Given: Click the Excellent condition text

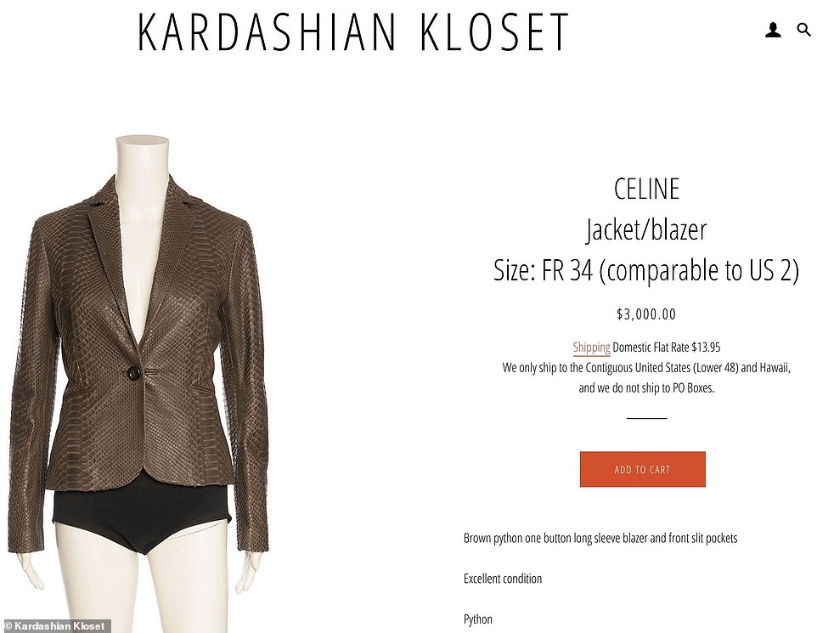Looking at the screenshot, I should [x=503, y=579].
